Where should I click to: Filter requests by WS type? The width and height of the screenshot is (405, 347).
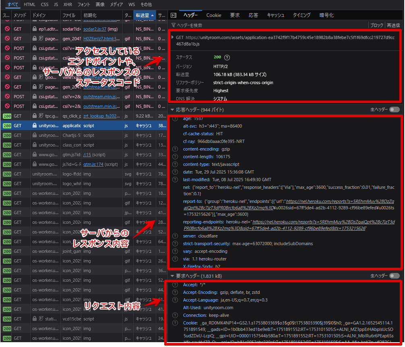(132, 4)
